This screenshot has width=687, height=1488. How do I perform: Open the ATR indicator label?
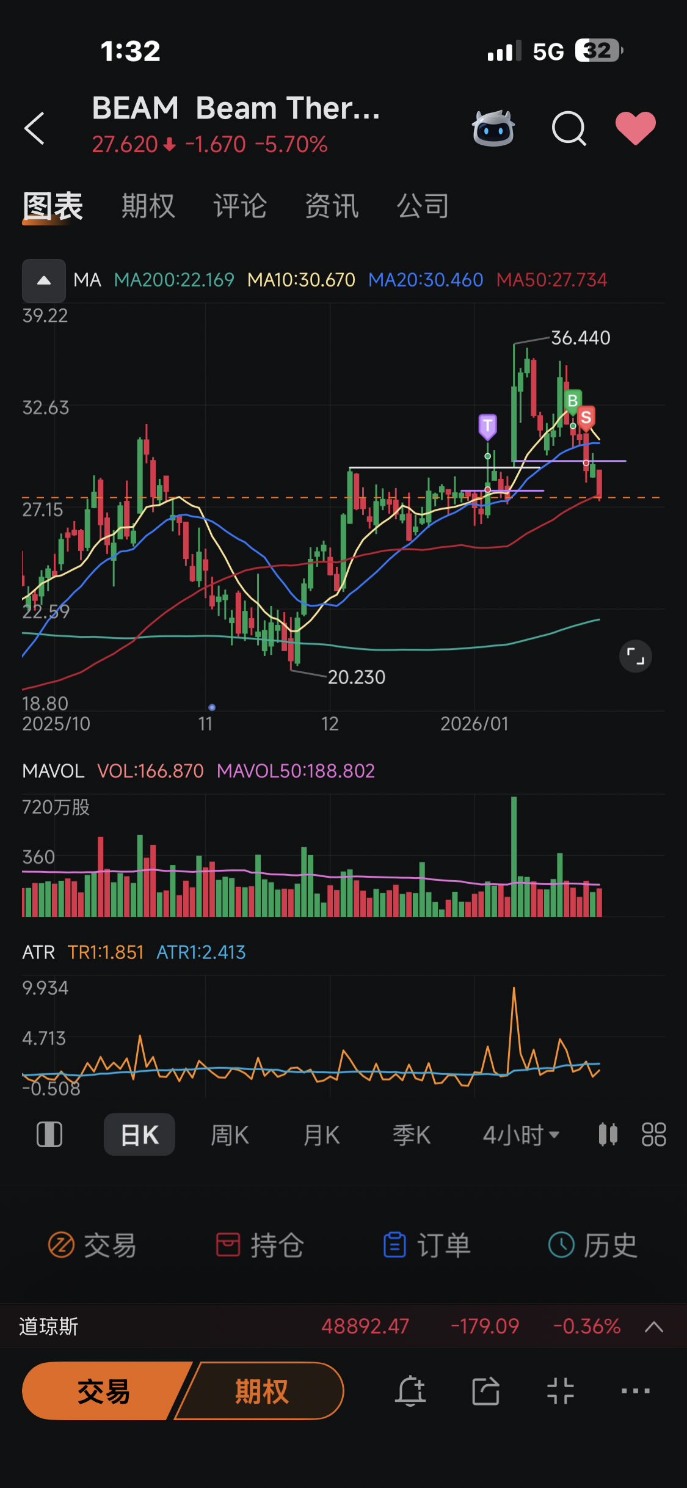pyautogui.click(x=38, y=952)
